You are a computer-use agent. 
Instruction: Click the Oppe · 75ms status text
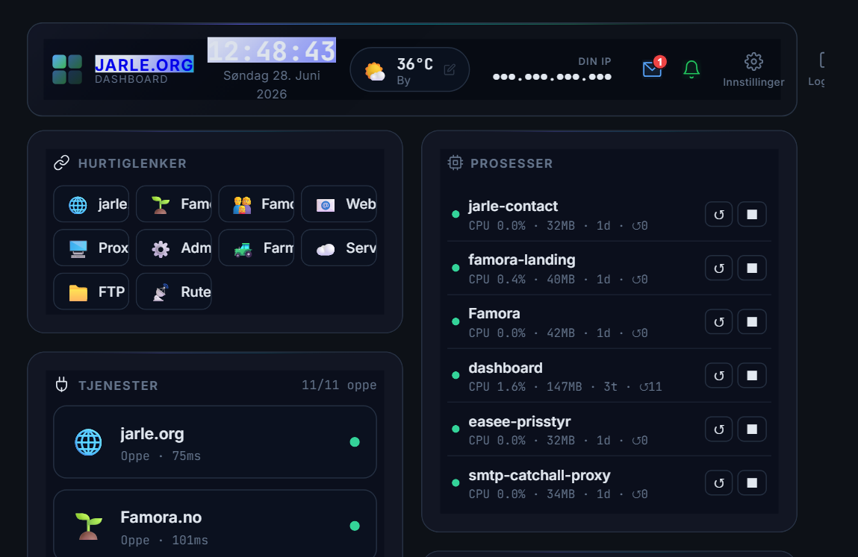[161, 456]
